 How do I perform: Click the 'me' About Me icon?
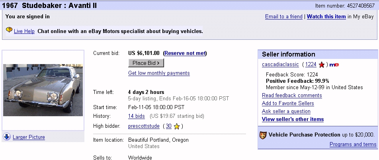[x=334, y=64]
